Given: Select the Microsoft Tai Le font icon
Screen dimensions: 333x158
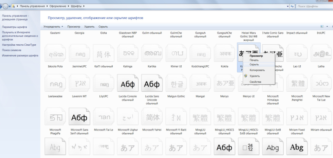Looking at the screenshot, I should click(x=104, y=117).
